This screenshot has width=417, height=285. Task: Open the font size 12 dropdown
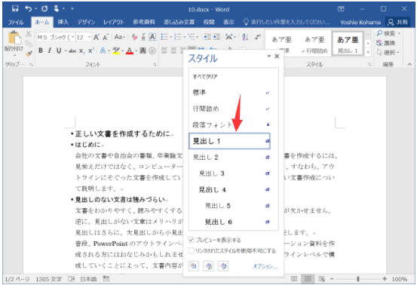[89, 37]
